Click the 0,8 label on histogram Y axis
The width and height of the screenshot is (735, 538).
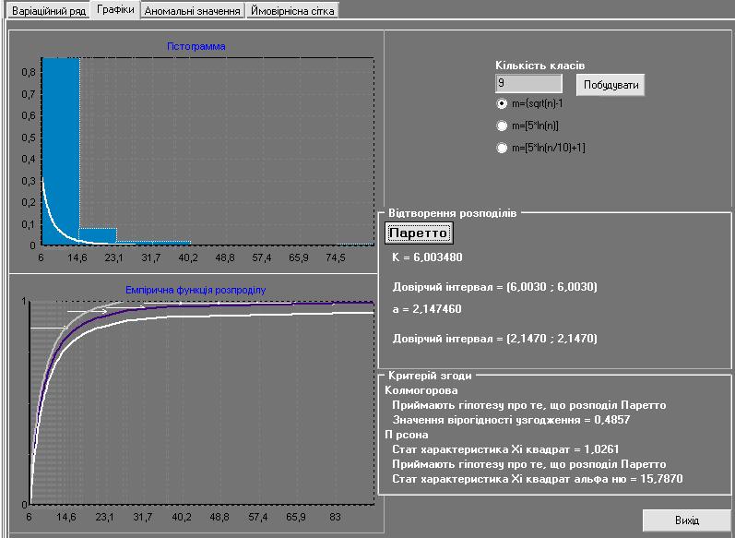[x=28, y=72]
